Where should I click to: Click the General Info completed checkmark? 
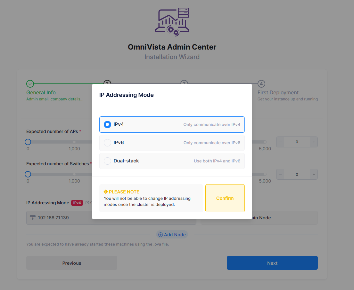click(x=30, y=84)
